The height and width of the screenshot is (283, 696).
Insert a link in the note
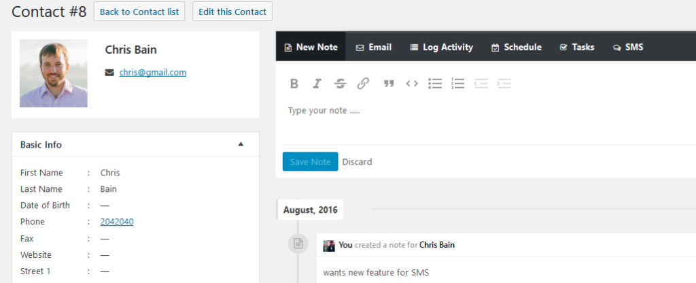tap(363, 84)
